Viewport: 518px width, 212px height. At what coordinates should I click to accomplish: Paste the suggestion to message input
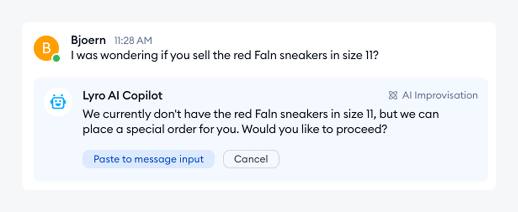(x=148, y=159)
